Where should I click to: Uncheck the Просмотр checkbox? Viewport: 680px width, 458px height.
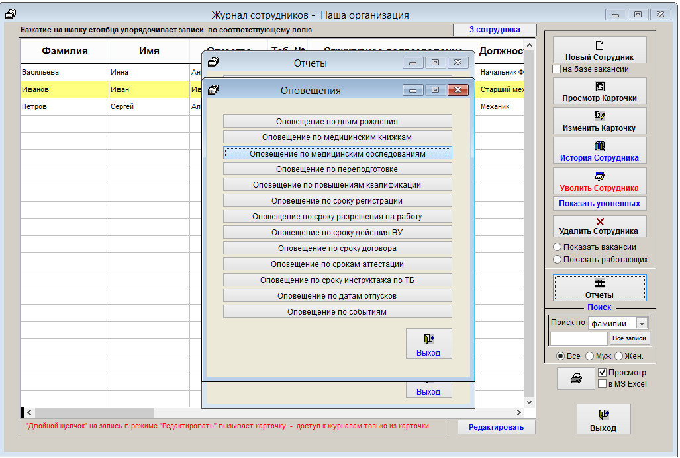pyautogui.click(x=602, y=373)
